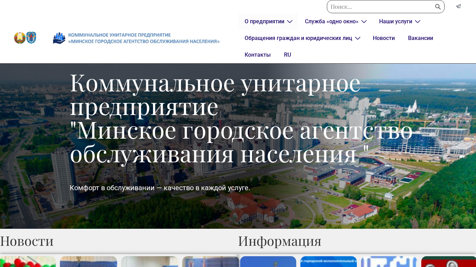This screenshot has height=267, width=476.
Task: Click the slogan «Комфорт в обслуживании — качество в каждой услуге.»
Action: pyautogui.click(x=160, y=188)
